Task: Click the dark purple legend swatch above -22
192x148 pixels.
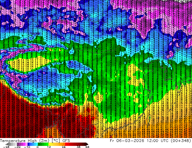Action: pos(18,144)
